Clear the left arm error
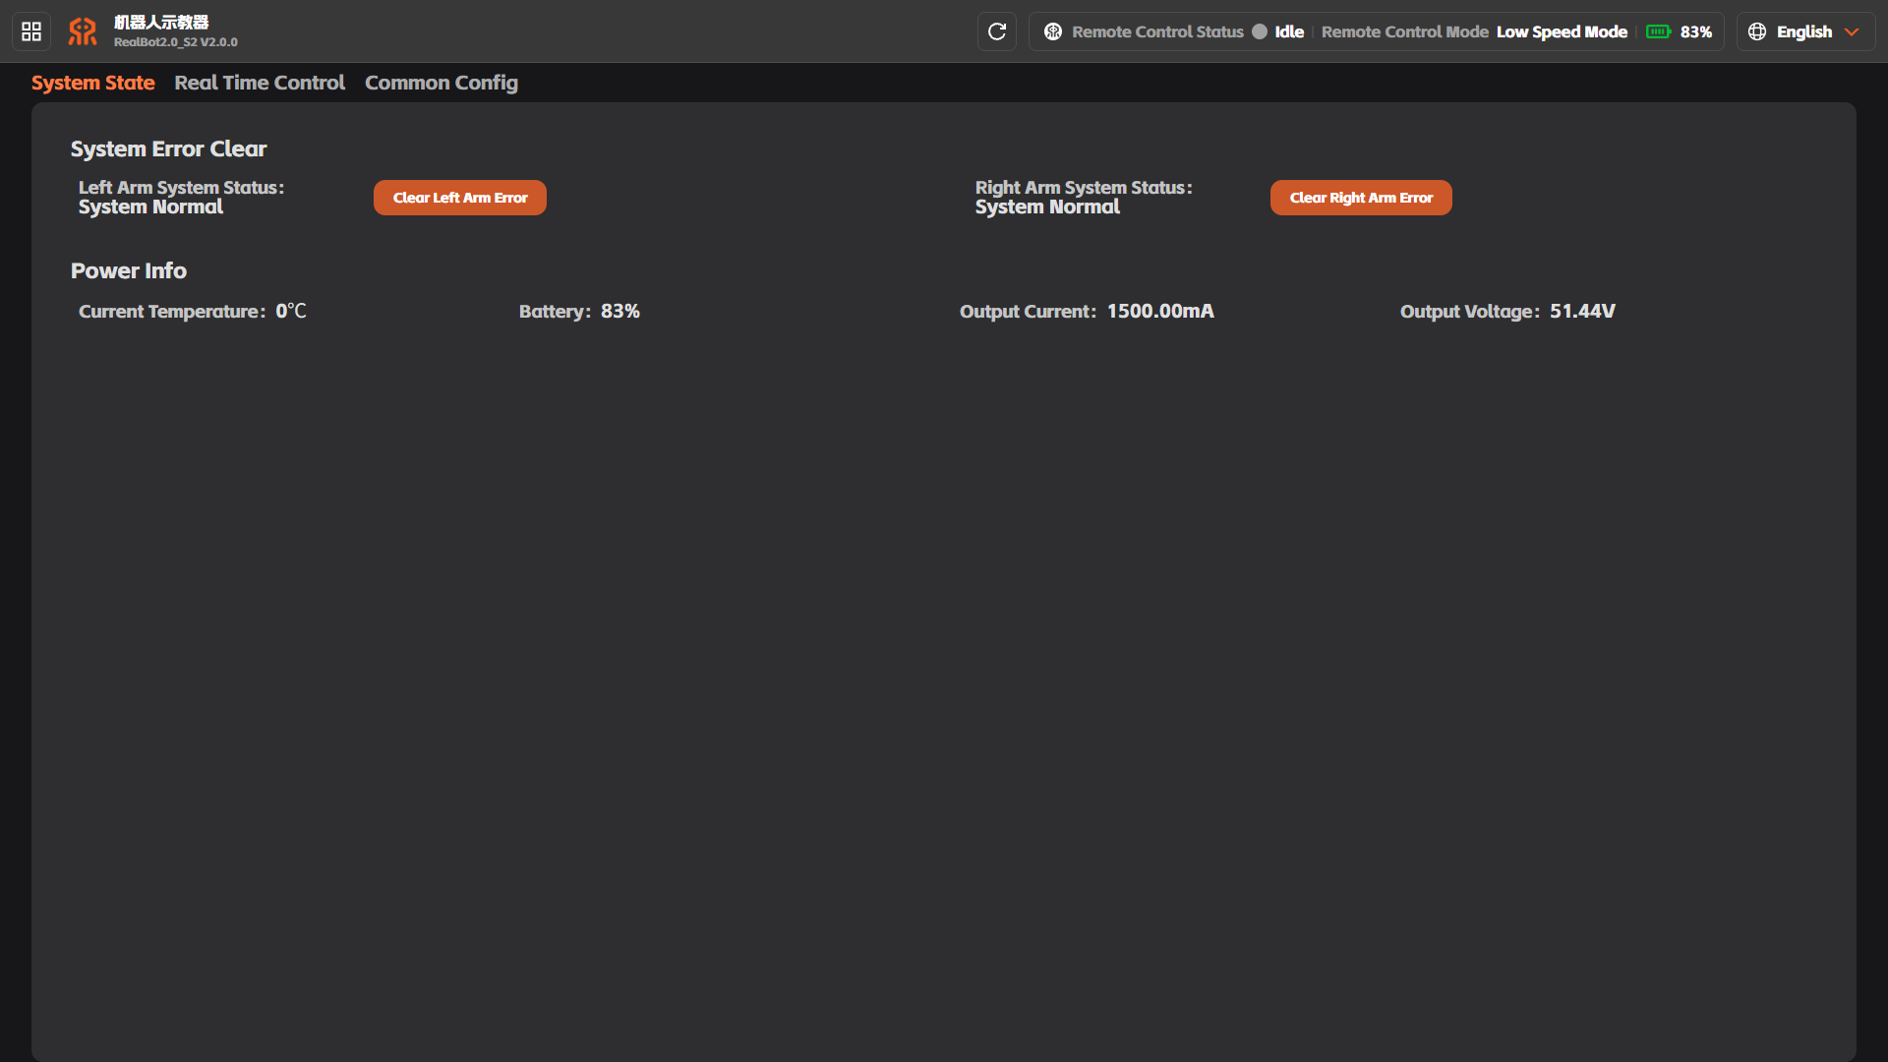This screenshot has width=1888, height=1062. tap(460, 198)
